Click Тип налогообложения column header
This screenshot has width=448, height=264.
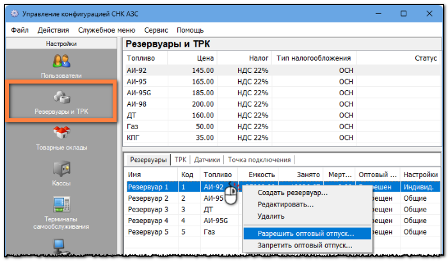pos(314,58)
